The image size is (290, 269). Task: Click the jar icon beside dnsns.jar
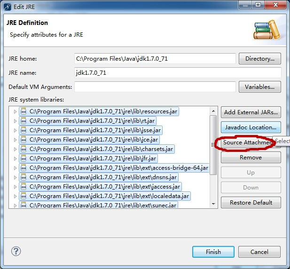coord(24,177)
